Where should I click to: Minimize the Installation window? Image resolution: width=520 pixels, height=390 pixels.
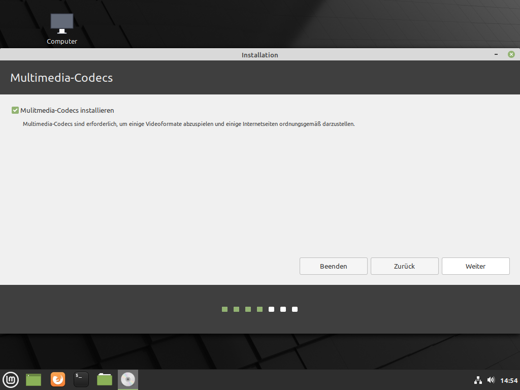496,54
